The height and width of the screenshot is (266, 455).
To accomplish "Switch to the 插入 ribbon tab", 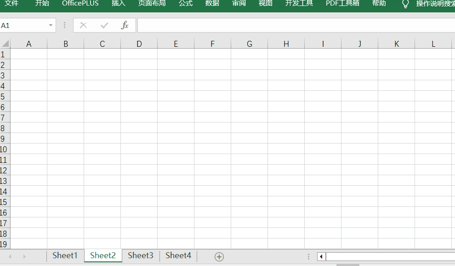I will [x=119, y=4].
